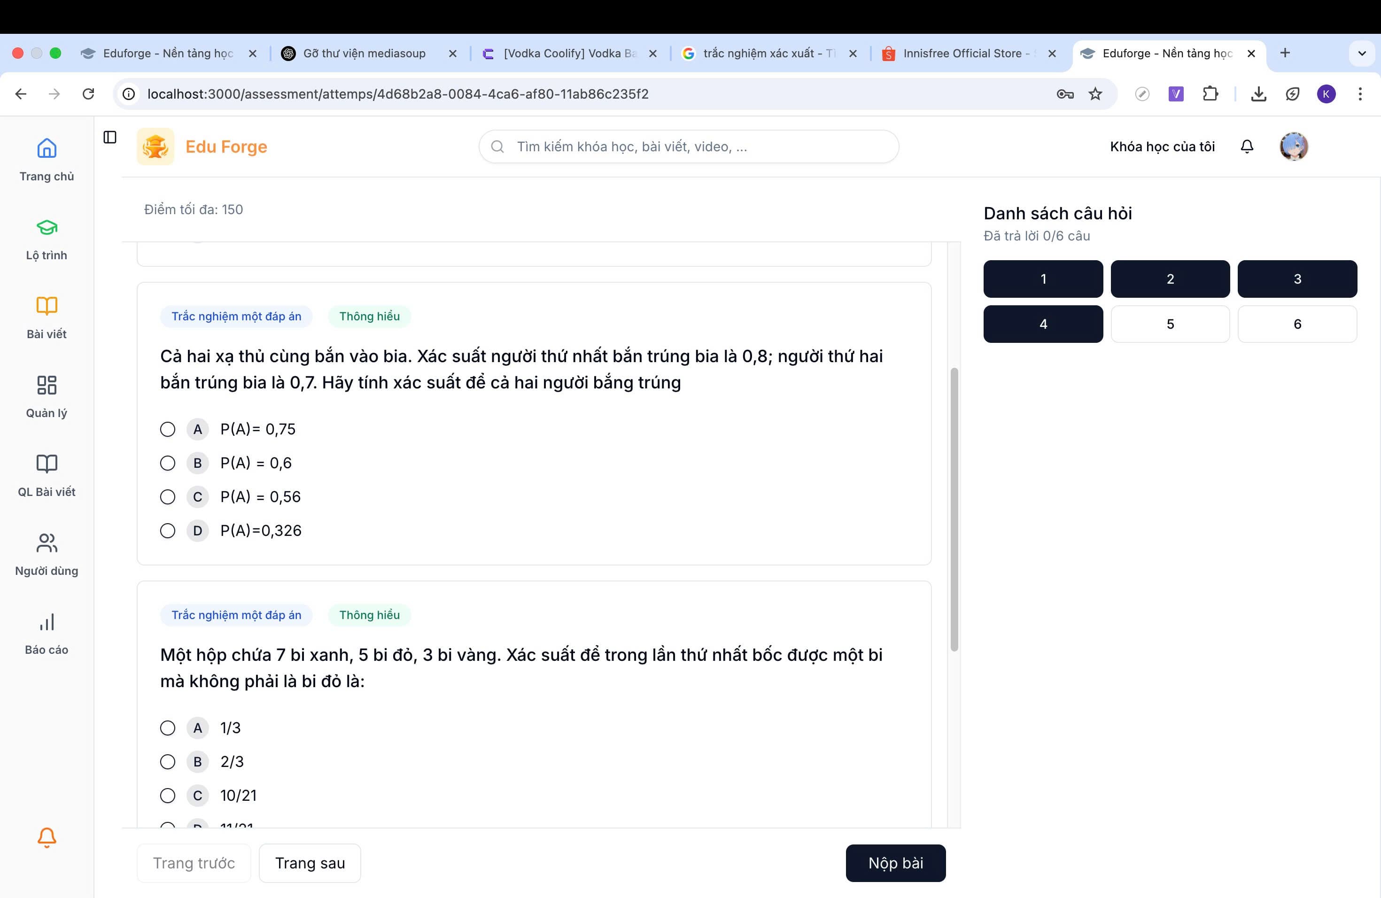This screenshot has height=898, width=1381.
Task: Open Trang chủ home icon in sidebar
Action: pos(47,148)
